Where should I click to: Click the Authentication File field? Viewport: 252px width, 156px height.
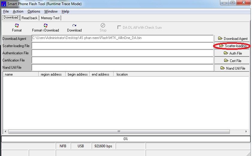pos(123,53)
